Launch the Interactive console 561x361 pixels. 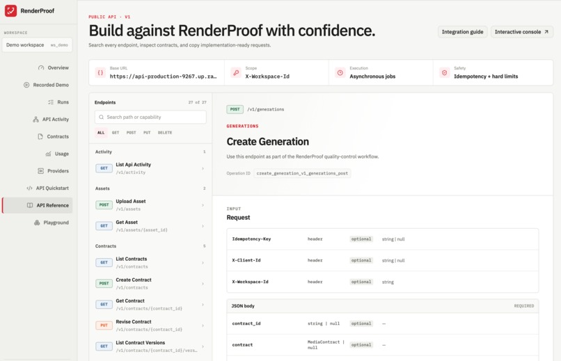[x=521, y=32]
